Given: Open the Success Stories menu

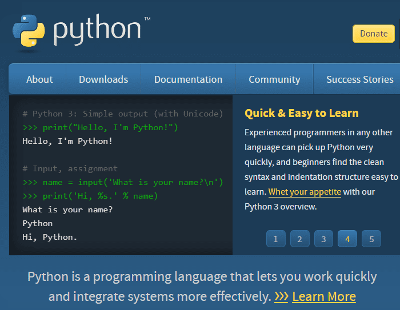Looking at the screenshot, I should tap(359, 79).
